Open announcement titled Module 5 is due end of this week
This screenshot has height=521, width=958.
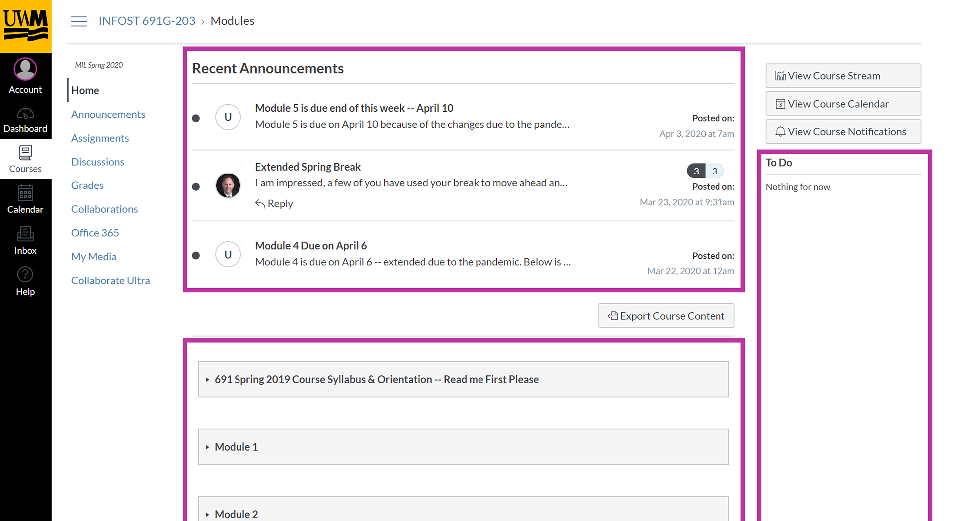[x=354, y=108]
